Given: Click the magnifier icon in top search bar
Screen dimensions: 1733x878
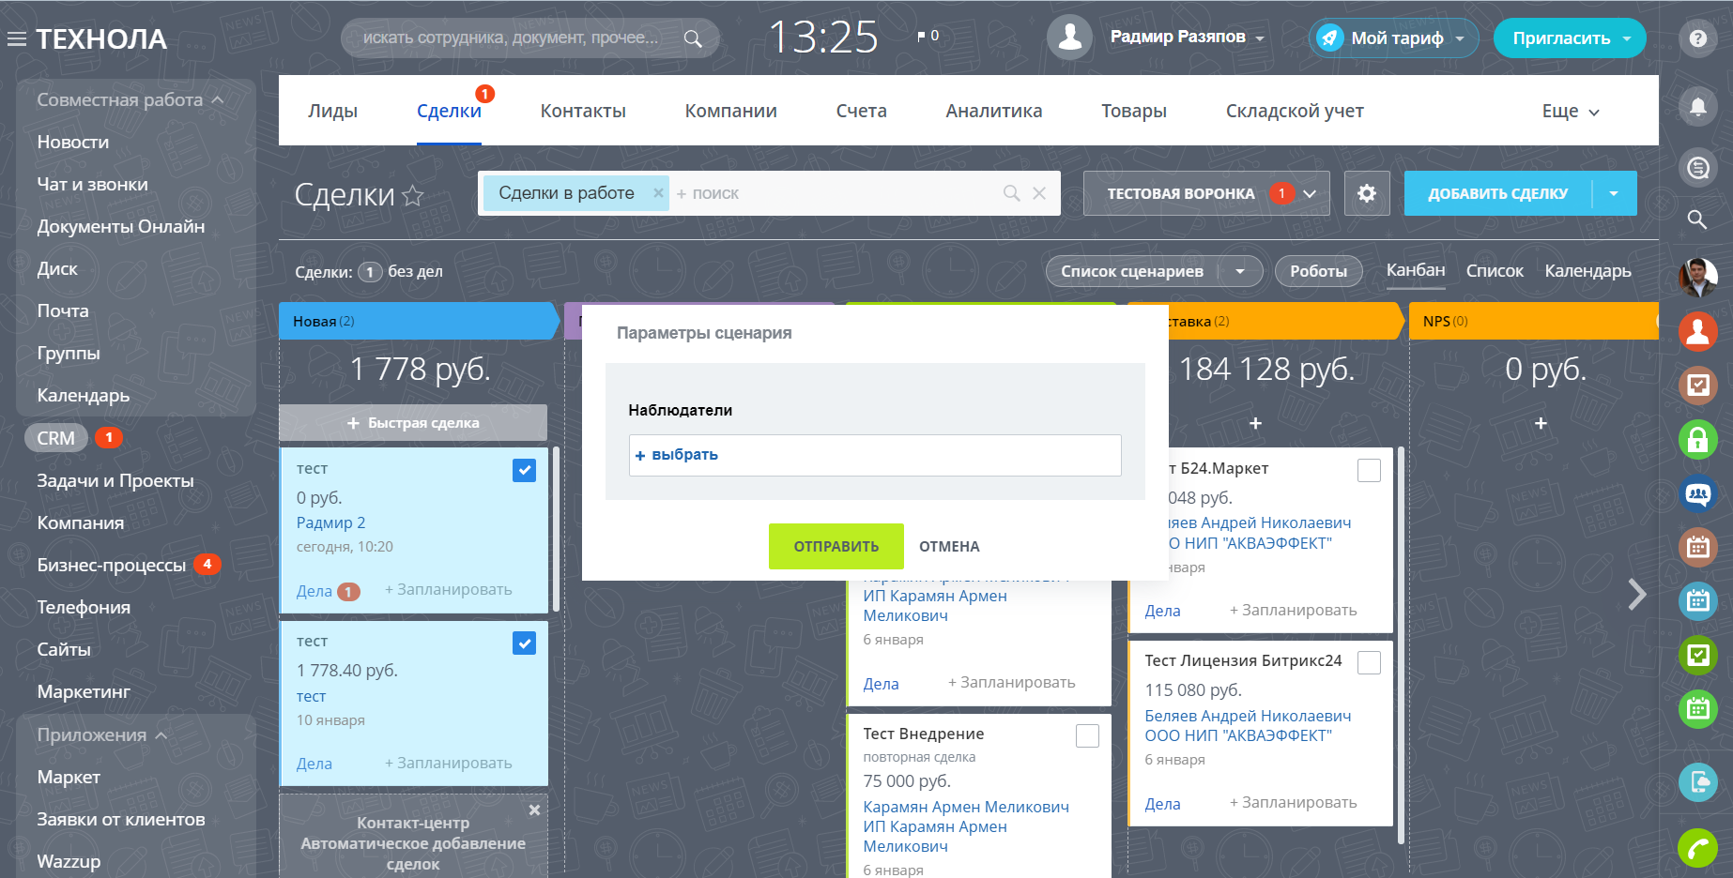Looking at the screenshot, I should tap(693, 38).
